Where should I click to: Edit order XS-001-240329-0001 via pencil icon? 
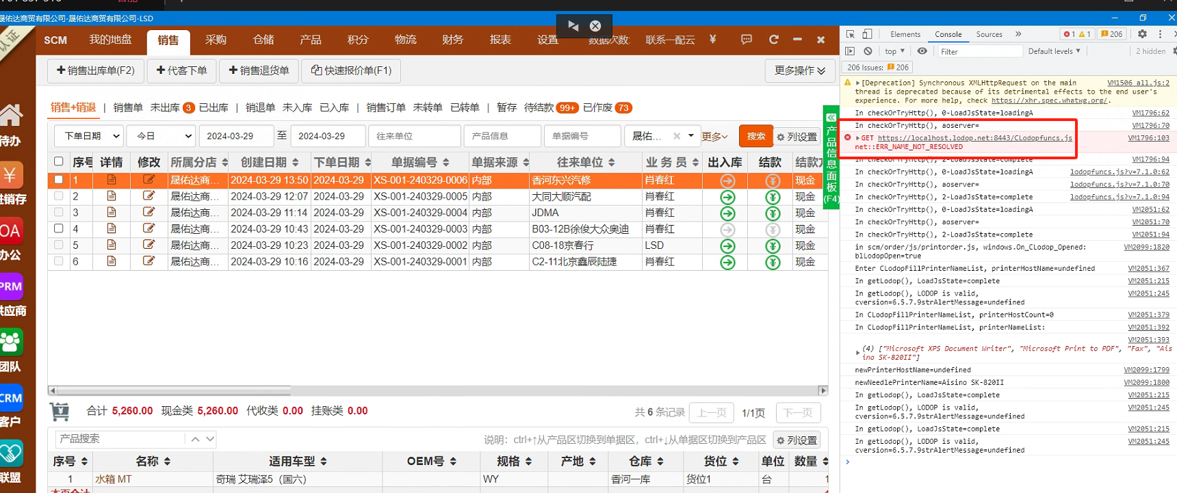pos(148,261)
